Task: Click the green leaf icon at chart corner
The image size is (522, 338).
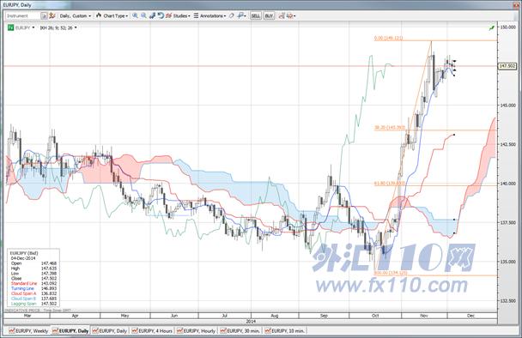Action: coord(492,28)
